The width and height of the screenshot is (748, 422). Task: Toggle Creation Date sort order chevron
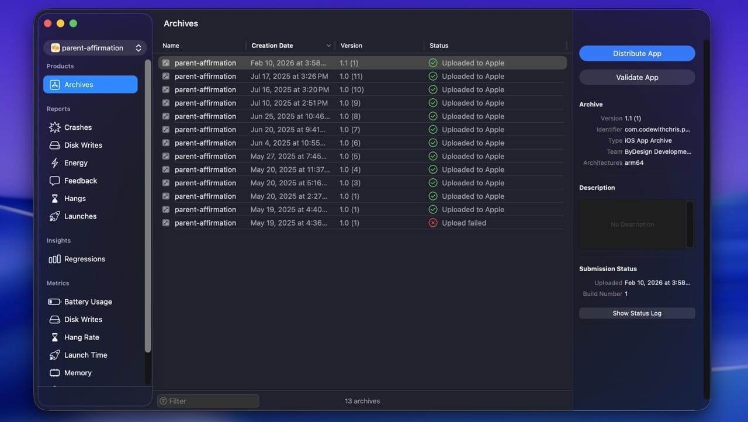coord(328,46)
